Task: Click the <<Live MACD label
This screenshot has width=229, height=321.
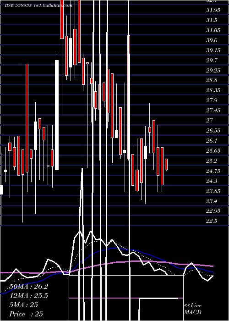Action: pos(193,309)
